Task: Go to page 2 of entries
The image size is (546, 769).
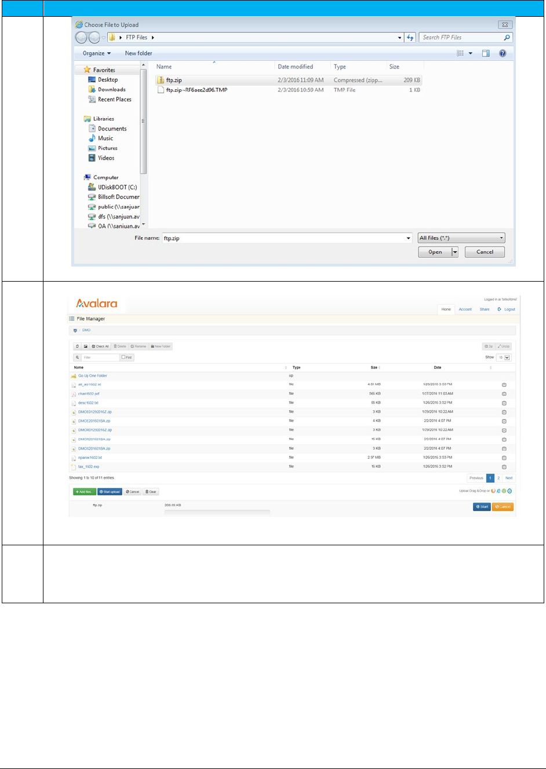Action: pyautogui.click(x=498, y=478)
